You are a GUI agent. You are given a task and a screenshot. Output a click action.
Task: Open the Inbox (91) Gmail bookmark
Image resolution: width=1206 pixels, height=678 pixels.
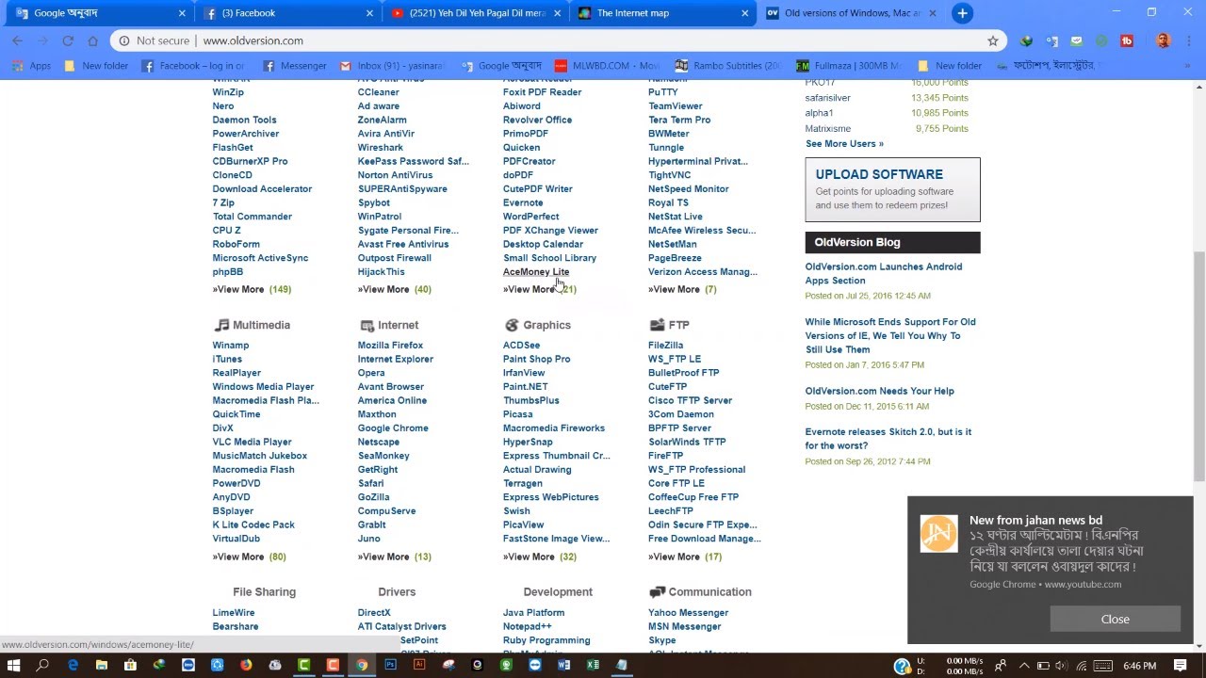tap(392, 66)
